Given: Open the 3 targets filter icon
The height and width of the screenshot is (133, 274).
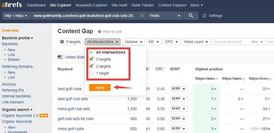Looking at the screenshot, I should [x=62, y=42].
